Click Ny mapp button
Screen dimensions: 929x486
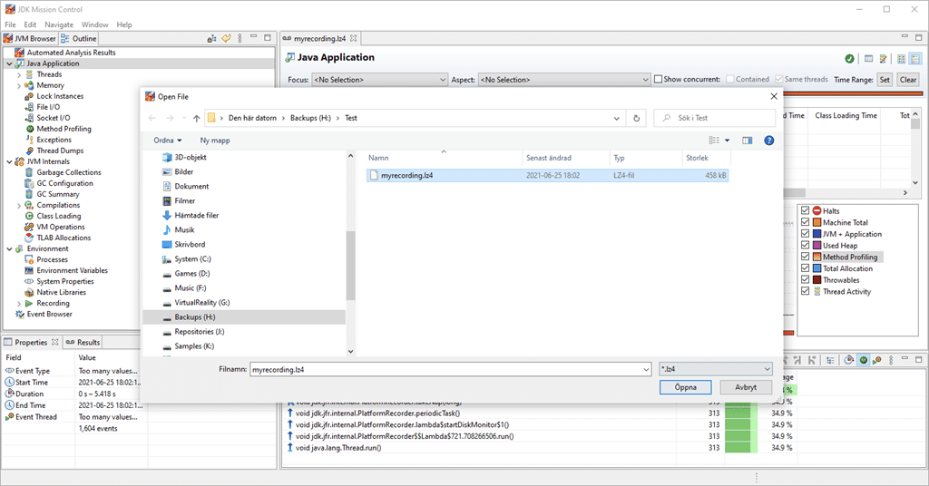click(x=215, y=141)
